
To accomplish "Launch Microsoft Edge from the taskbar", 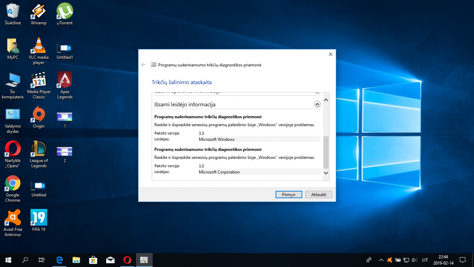I will pyautogui.click(x=59, y=260).
